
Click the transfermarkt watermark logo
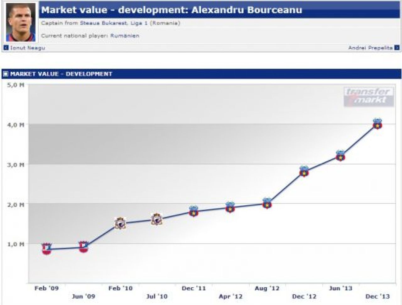click(369, 96)
